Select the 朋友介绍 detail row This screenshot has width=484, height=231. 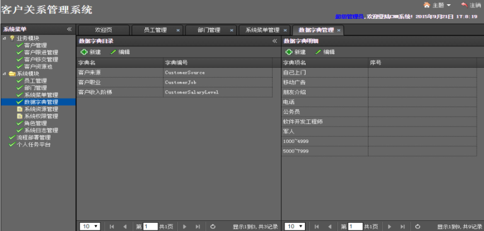(379, 92)
